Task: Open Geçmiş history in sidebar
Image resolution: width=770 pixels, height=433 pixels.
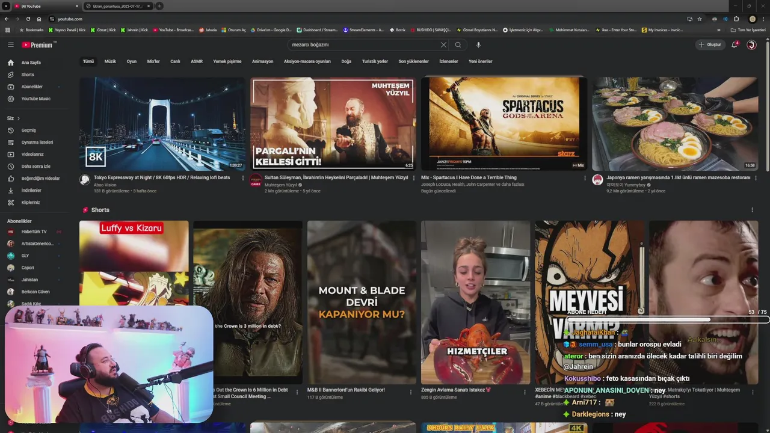Action: tap(29, 130)
